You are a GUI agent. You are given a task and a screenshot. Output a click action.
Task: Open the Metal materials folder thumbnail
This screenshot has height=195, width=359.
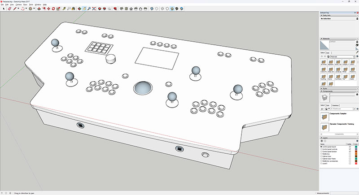click(346, 69)
